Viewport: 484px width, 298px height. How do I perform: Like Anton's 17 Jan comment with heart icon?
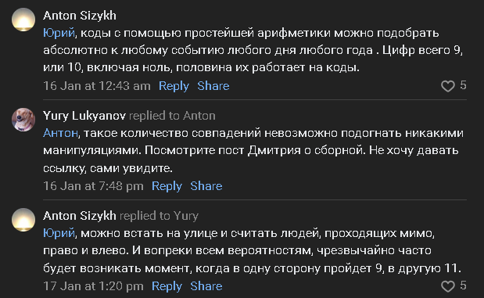447,286
